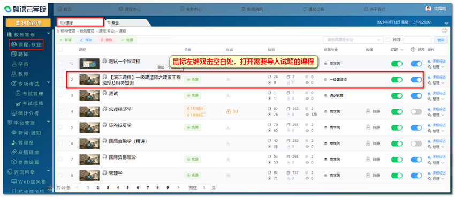This screenshot has width=455, height=197.
Task: Open 参数设置 gear icon in sidebar
Action: coord(13,162)
